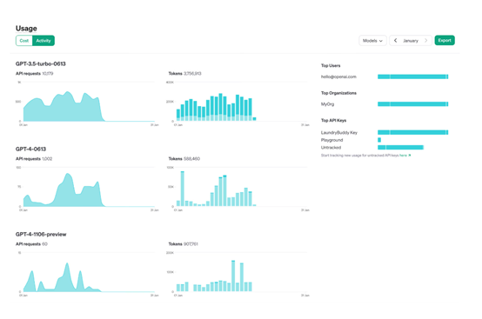
Task: Click Tokens 588,460 label
Action: click(184, 159)
